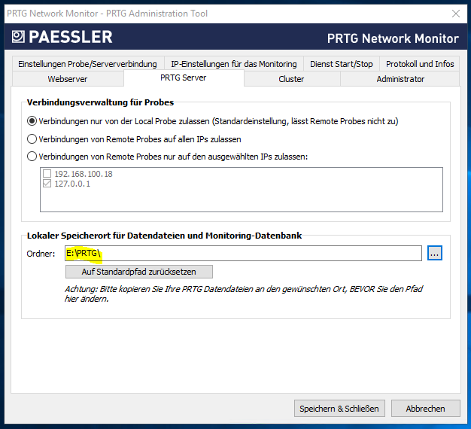Select Local Probe only connections radio
The width and height of the screenshot is (471, 429).
click(32, 121)
